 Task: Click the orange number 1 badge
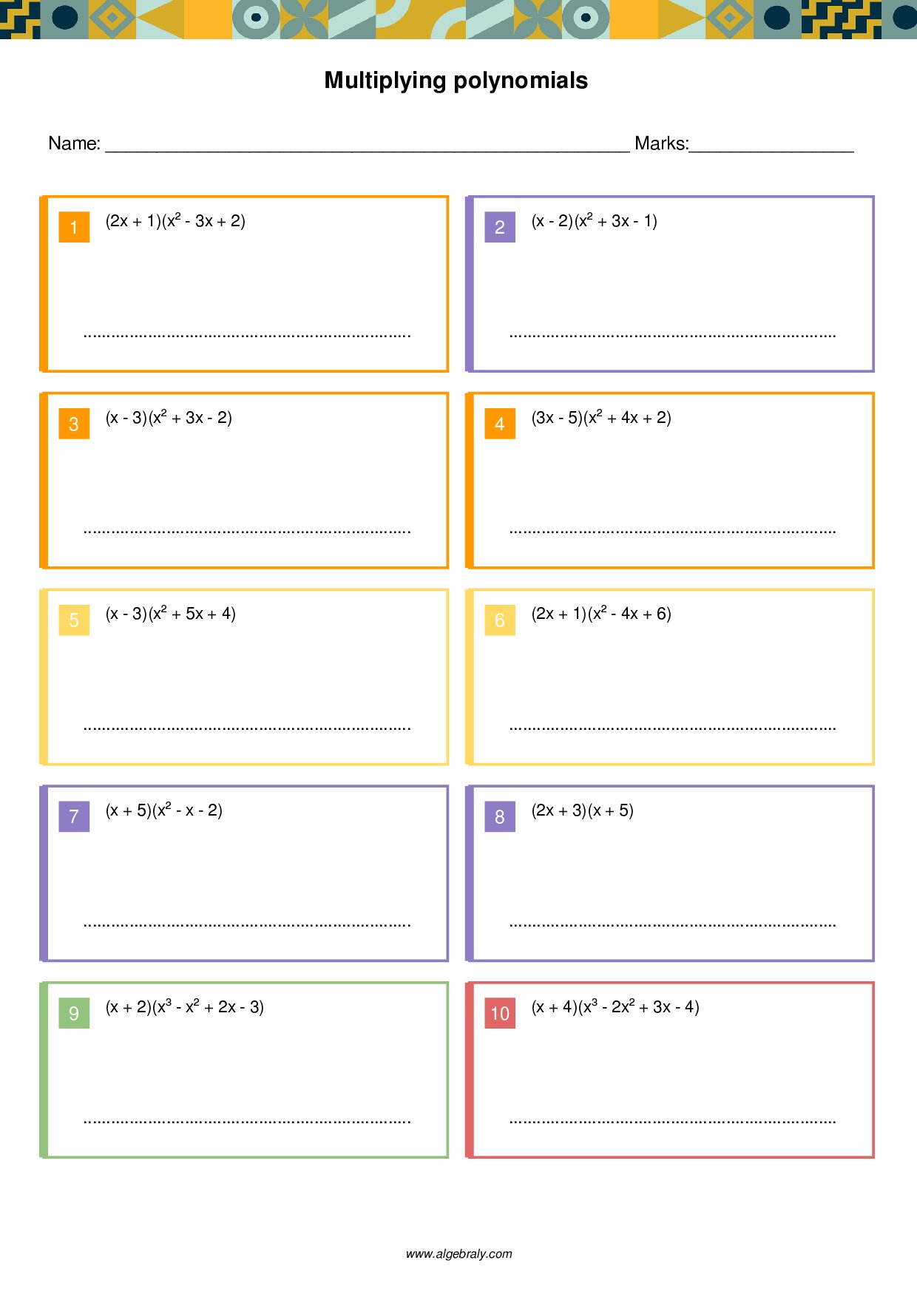(x=74, y=227)
